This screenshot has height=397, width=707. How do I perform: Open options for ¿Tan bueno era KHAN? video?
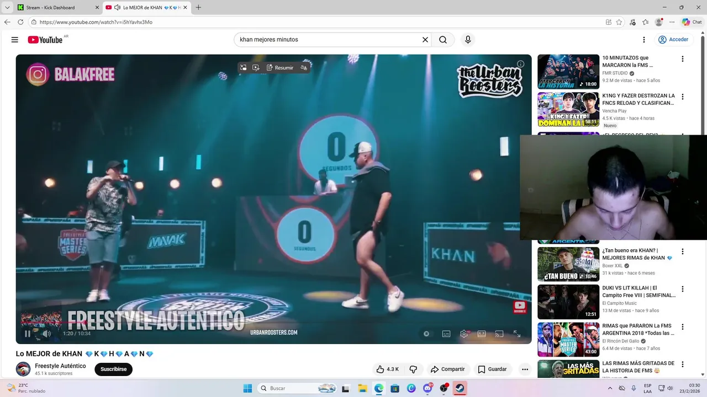pos(682,251)
